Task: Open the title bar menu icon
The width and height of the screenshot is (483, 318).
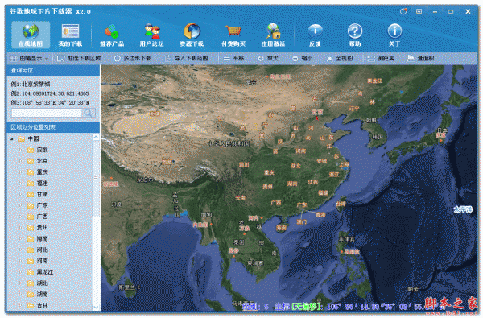Action: tap(419, 12)
